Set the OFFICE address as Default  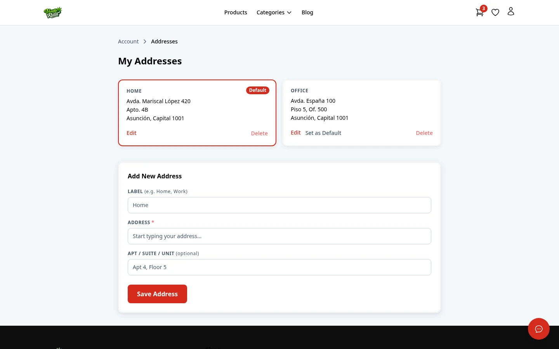(x=323, y=133)
